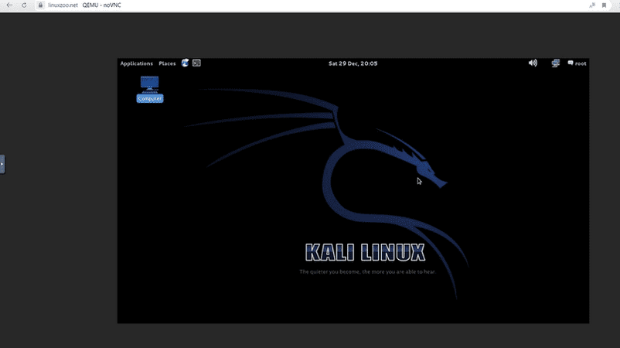
Task: Open the Applications menu in Kali panel
Action: 136,63
